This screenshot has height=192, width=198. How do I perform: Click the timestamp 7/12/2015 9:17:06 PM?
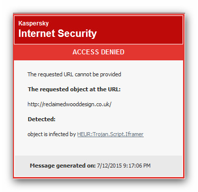pyautogui.click(x=124, y=166)
